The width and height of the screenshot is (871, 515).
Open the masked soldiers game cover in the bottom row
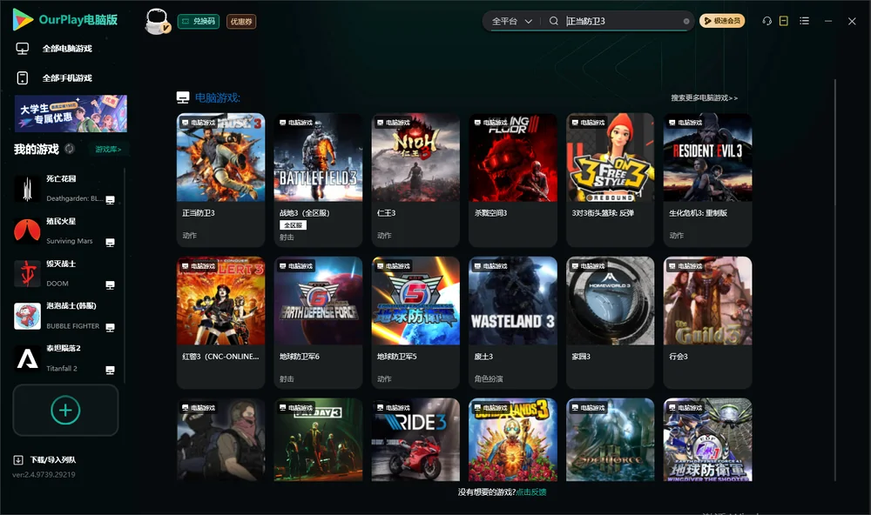tap(220, 439)
